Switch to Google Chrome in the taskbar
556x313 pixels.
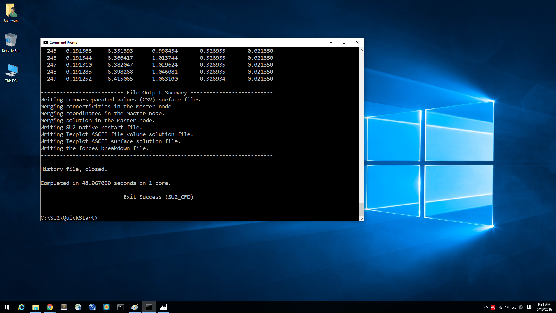[50, 307]
